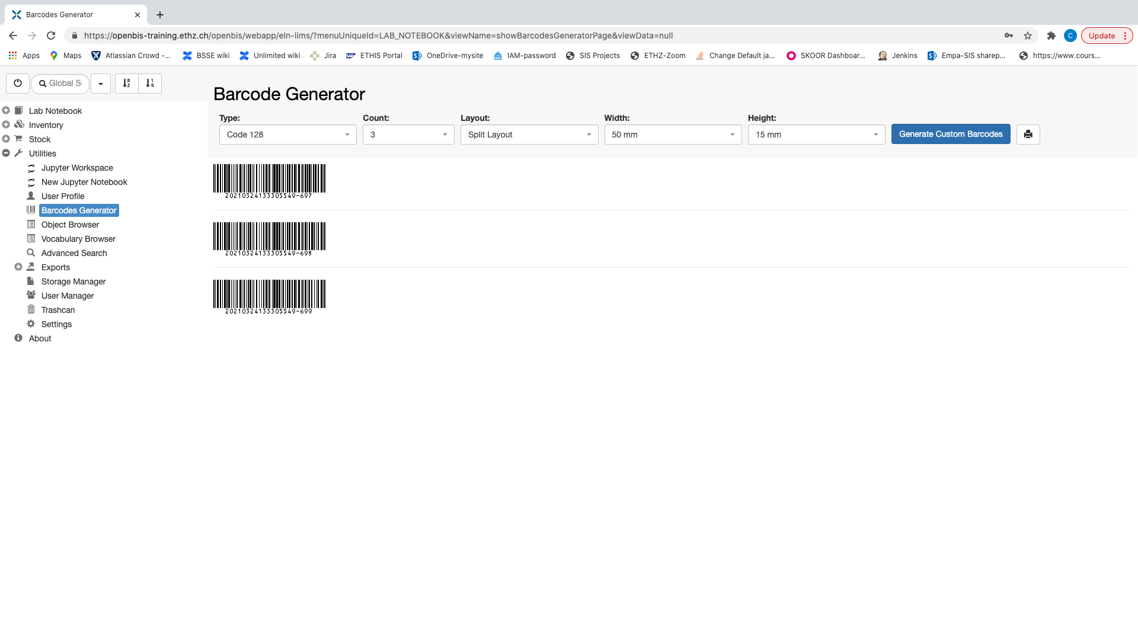This screenshot has height=640, width=1138.
Task: Click the logout power icon button
Action: tap(18, 84)
